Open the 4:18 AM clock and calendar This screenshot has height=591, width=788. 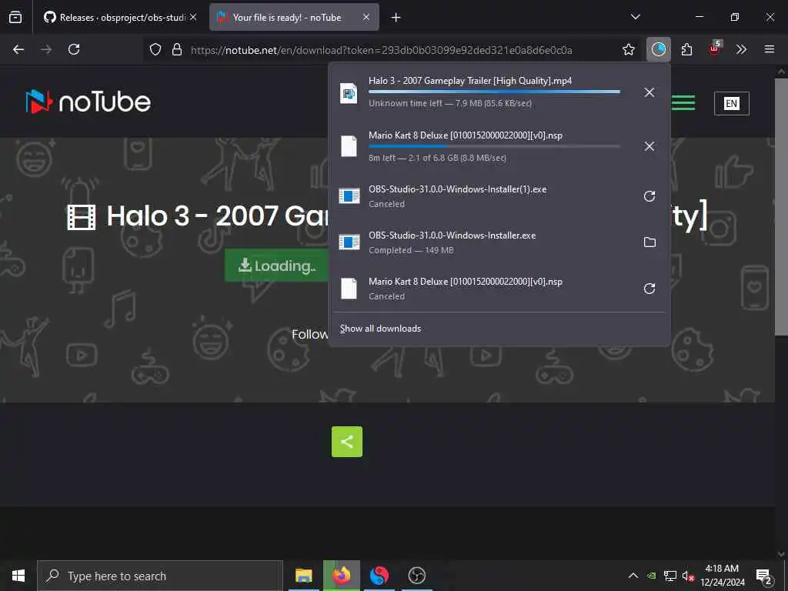pyautogui.click(x=722, y=576)
